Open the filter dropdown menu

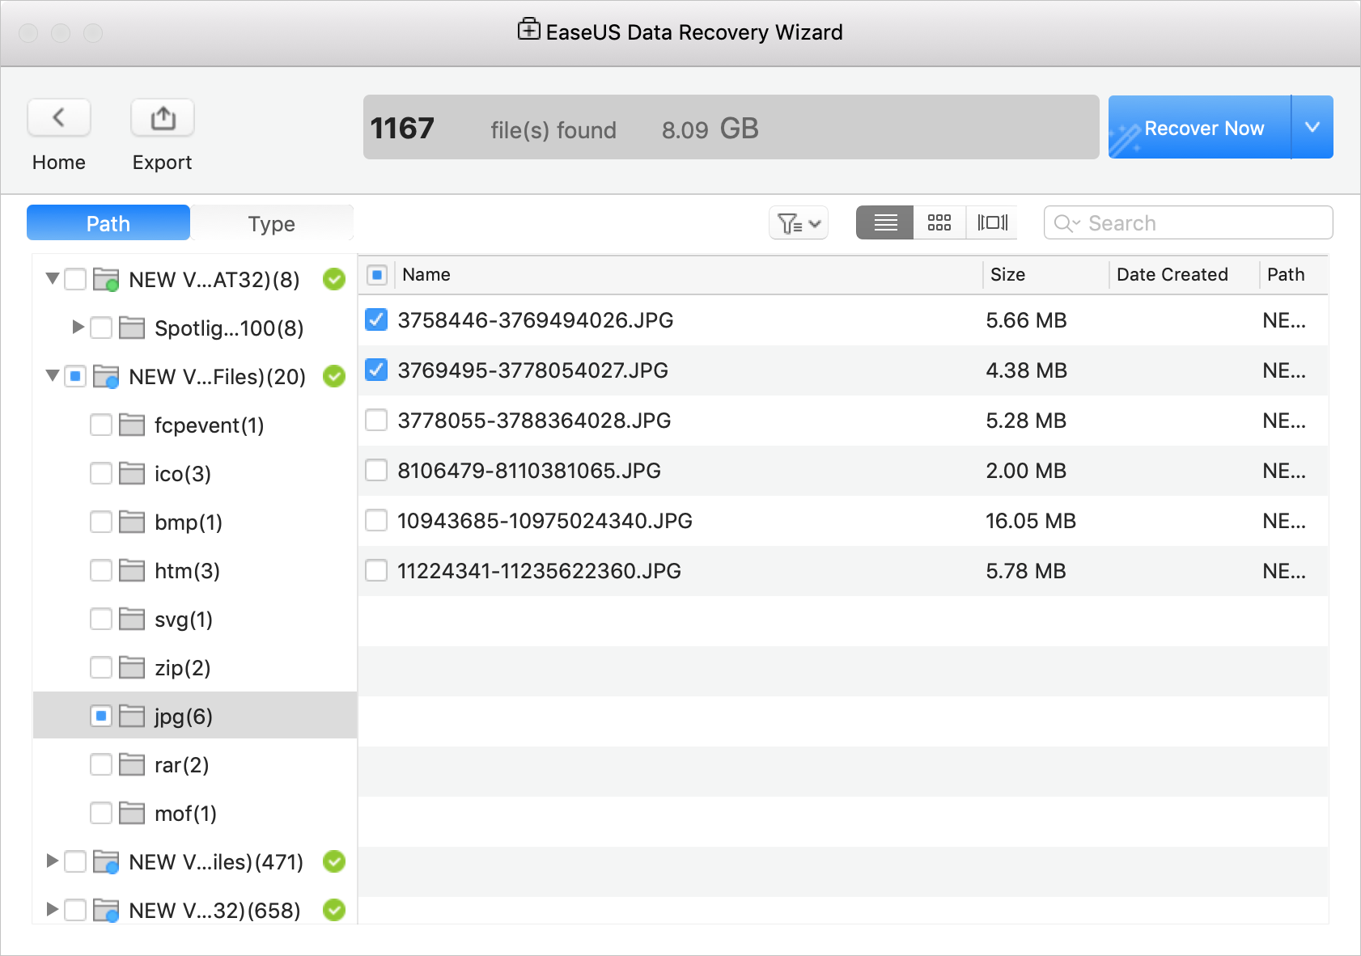pyautogui.click(x=798, y=222)
